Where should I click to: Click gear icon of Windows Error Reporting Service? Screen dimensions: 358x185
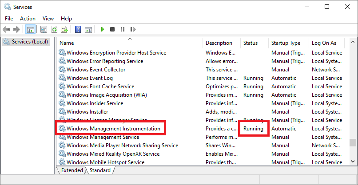(x=62, y=61)
